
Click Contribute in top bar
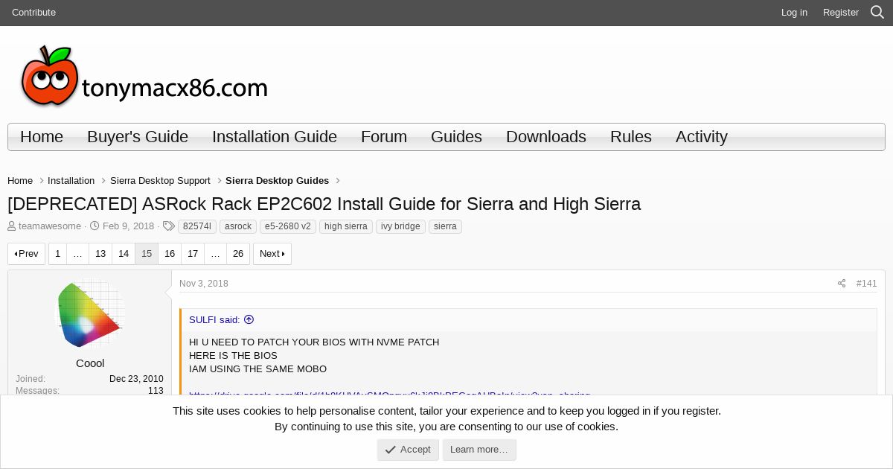(33, 12)
